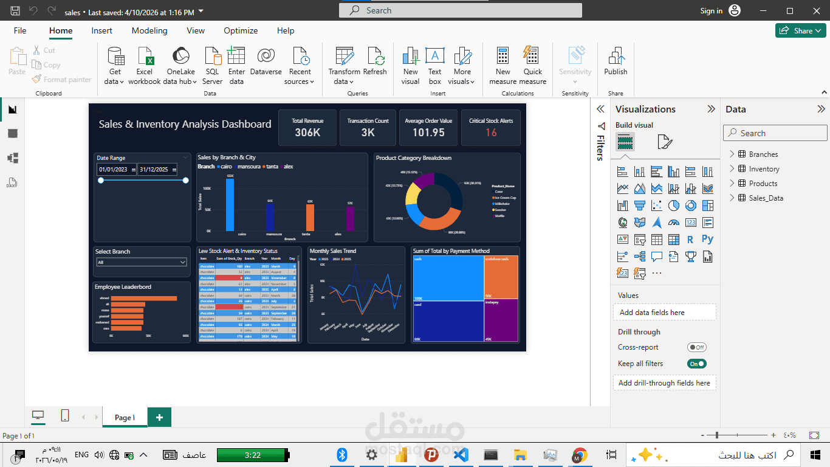The width and height of the screenshot is (830, 467).
Task: Switch to the View ribbon tab
Action: 196,30
